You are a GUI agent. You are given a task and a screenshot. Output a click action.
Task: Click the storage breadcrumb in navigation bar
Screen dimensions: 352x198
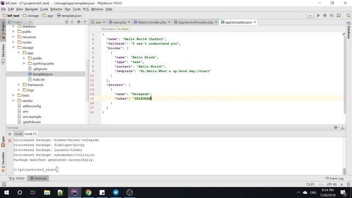pyautogui.click(x=31, y=16)
